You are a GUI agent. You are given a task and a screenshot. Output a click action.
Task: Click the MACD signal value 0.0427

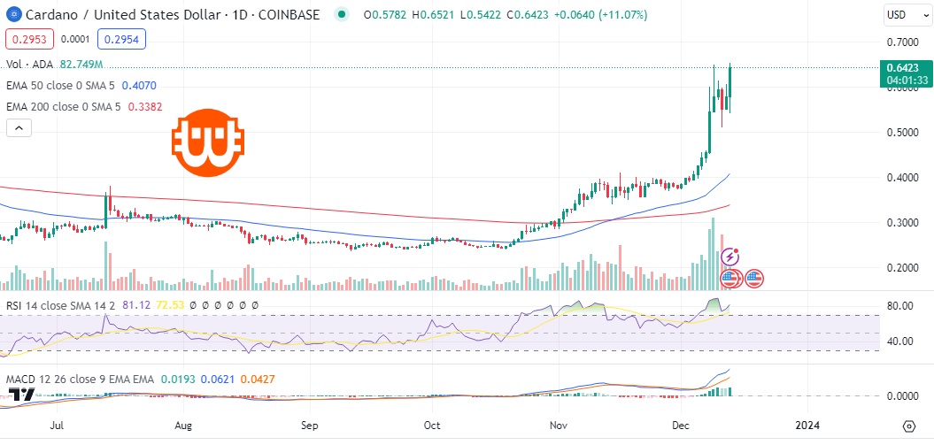(x=258, y=379)
